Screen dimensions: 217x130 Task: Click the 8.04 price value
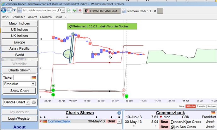click(155, 122)
